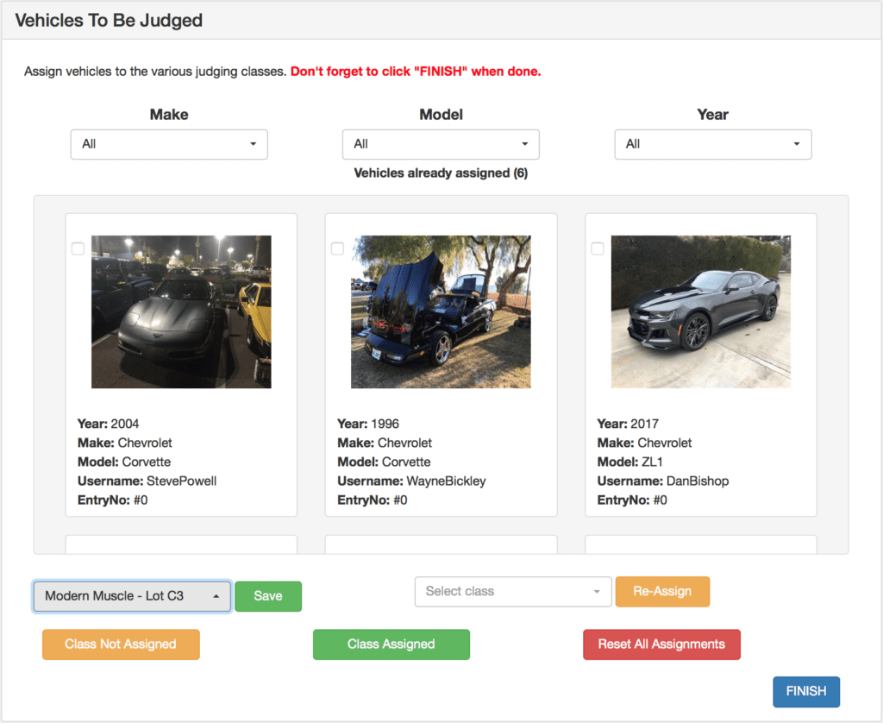Select the checkbox on WayneBickley's 1996 Corvette
This screenshot has height=723, width=883.
point(337,248)
